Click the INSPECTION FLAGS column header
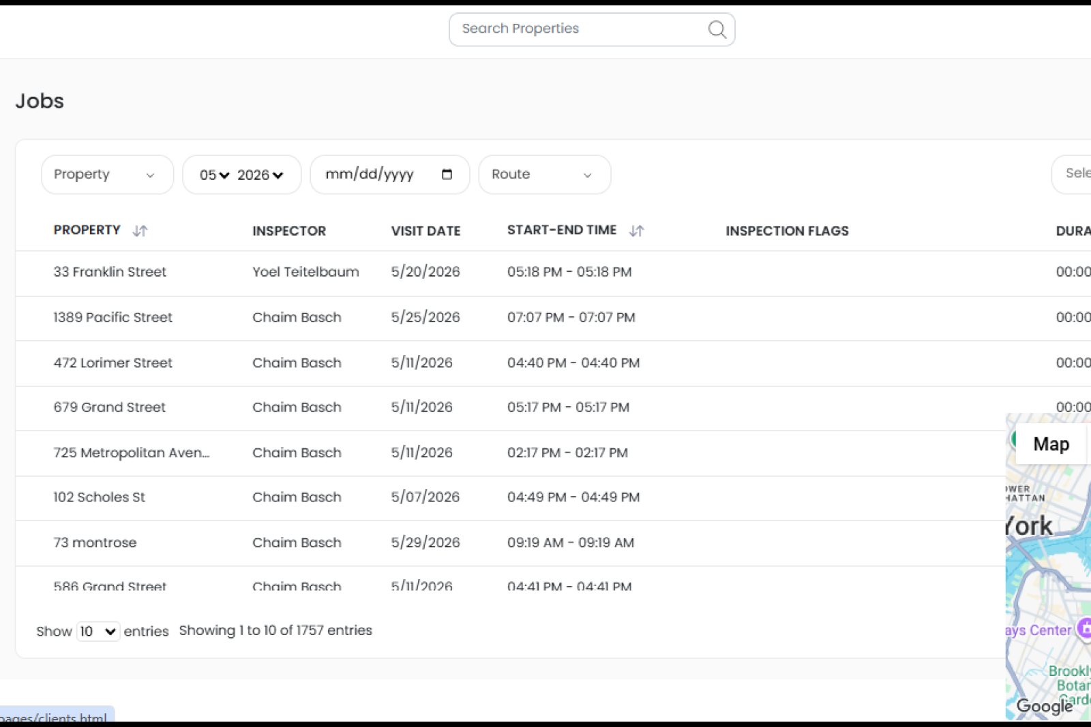 (787, 231)
